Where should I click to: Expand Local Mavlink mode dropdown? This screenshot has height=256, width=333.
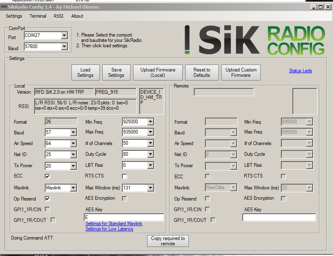tap(73, 188)
